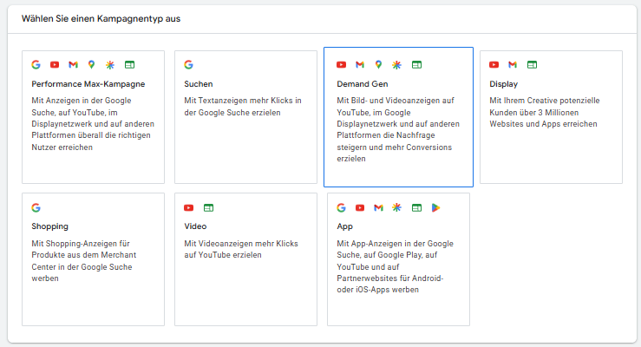Viewport: 641px width, 347px height.
Task: Click Gmail icon in App card
Action: click(x=378, y=207)
